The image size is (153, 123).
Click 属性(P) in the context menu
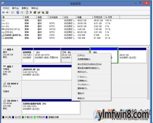pos(81,93)
